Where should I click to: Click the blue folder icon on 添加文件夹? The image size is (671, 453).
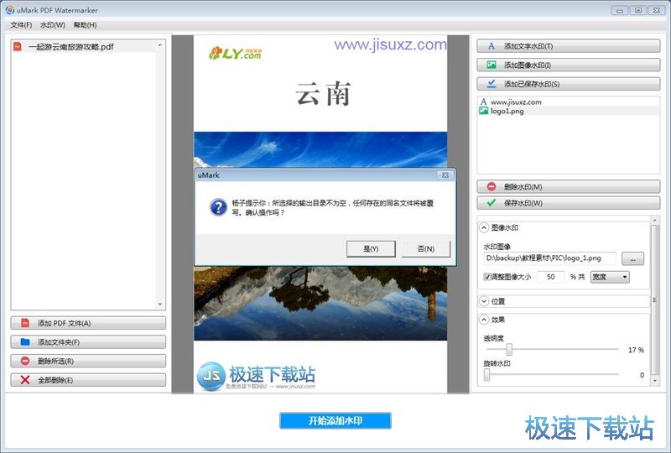click(x=25, y=341)
